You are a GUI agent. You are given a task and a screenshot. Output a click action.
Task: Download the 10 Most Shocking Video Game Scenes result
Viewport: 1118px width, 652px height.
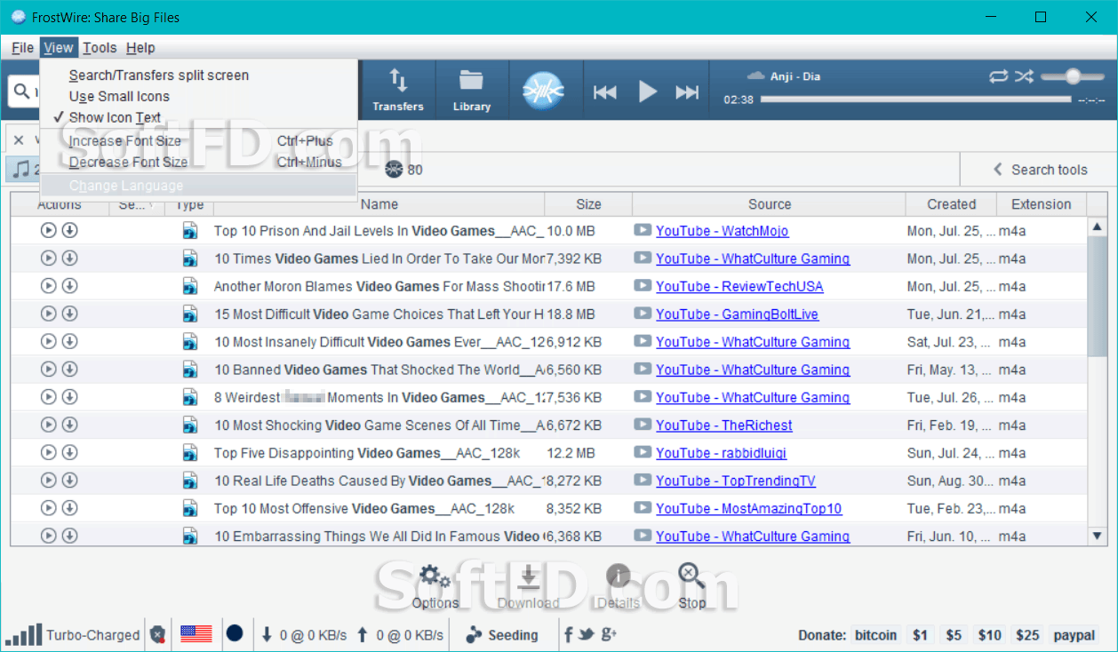pos(69,425)
